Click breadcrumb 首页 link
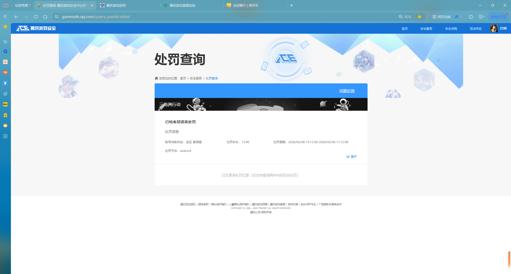The image size is (511, 274). (183, 78)
